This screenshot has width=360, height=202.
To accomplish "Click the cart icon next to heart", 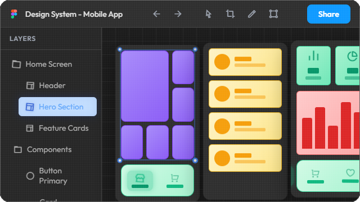I will tap(315, 173).
